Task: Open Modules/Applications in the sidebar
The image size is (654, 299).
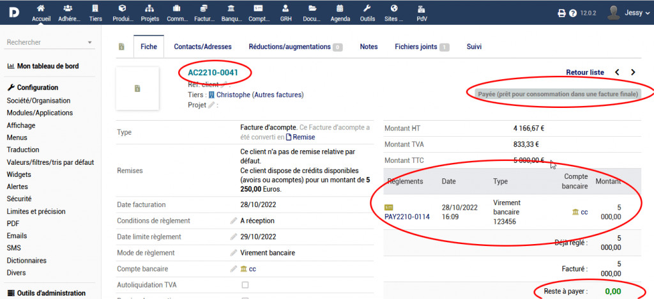Action: click(39, 112)
